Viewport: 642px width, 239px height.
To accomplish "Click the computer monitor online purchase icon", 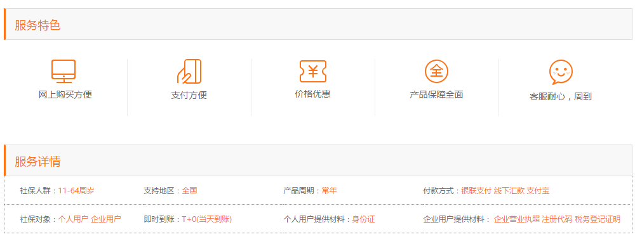I will 64,72.
